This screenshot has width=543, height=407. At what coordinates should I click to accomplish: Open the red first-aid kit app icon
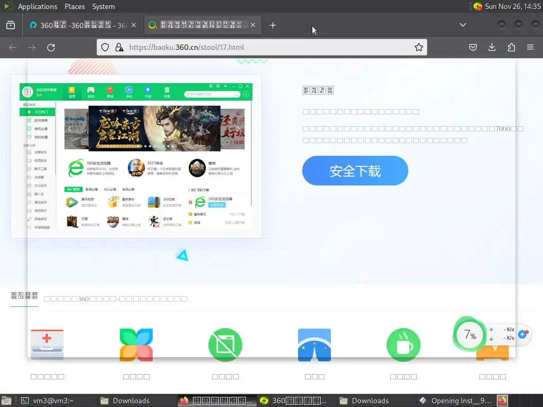[47, 344]
